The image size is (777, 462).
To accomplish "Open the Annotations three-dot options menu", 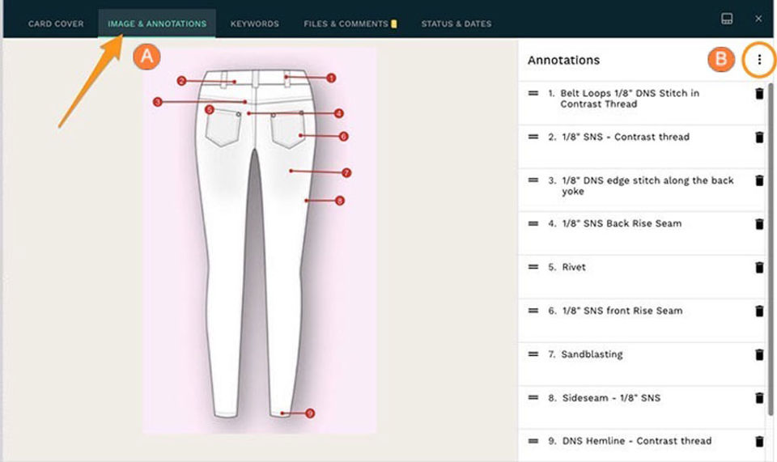I will pos(759,60).
